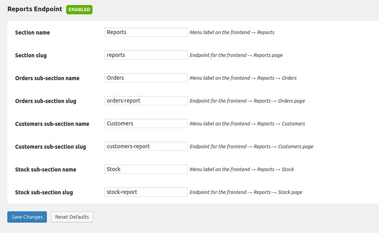This screenshot has width=379, height=233.
Task: Click the "Reports → Orders page" description text
Action: pyautogui.click(x=247, y=101)
